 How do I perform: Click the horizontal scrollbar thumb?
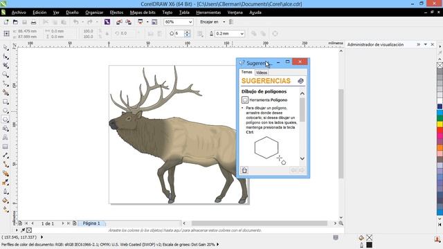click(260, 223)
